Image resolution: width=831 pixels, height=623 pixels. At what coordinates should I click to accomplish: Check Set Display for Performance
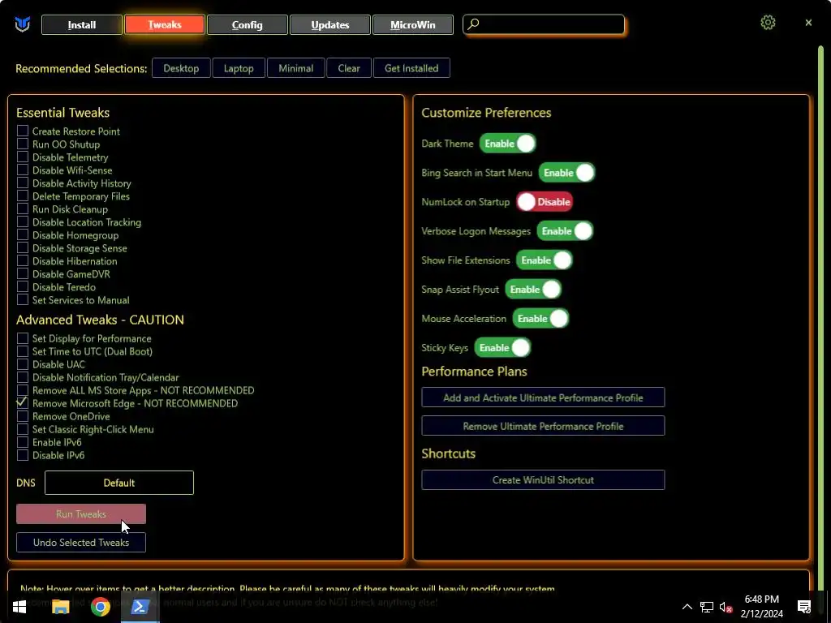tap(22, 338)
